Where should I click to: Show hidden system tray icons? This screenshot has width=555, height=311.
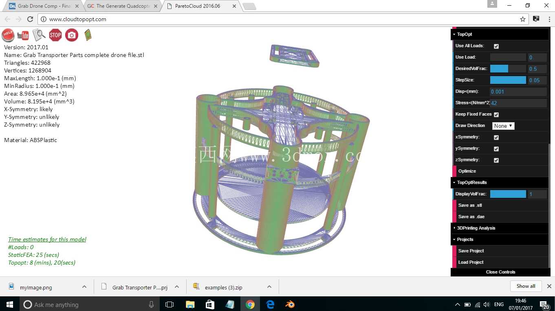pyautogui.click(x=457, y=304)
